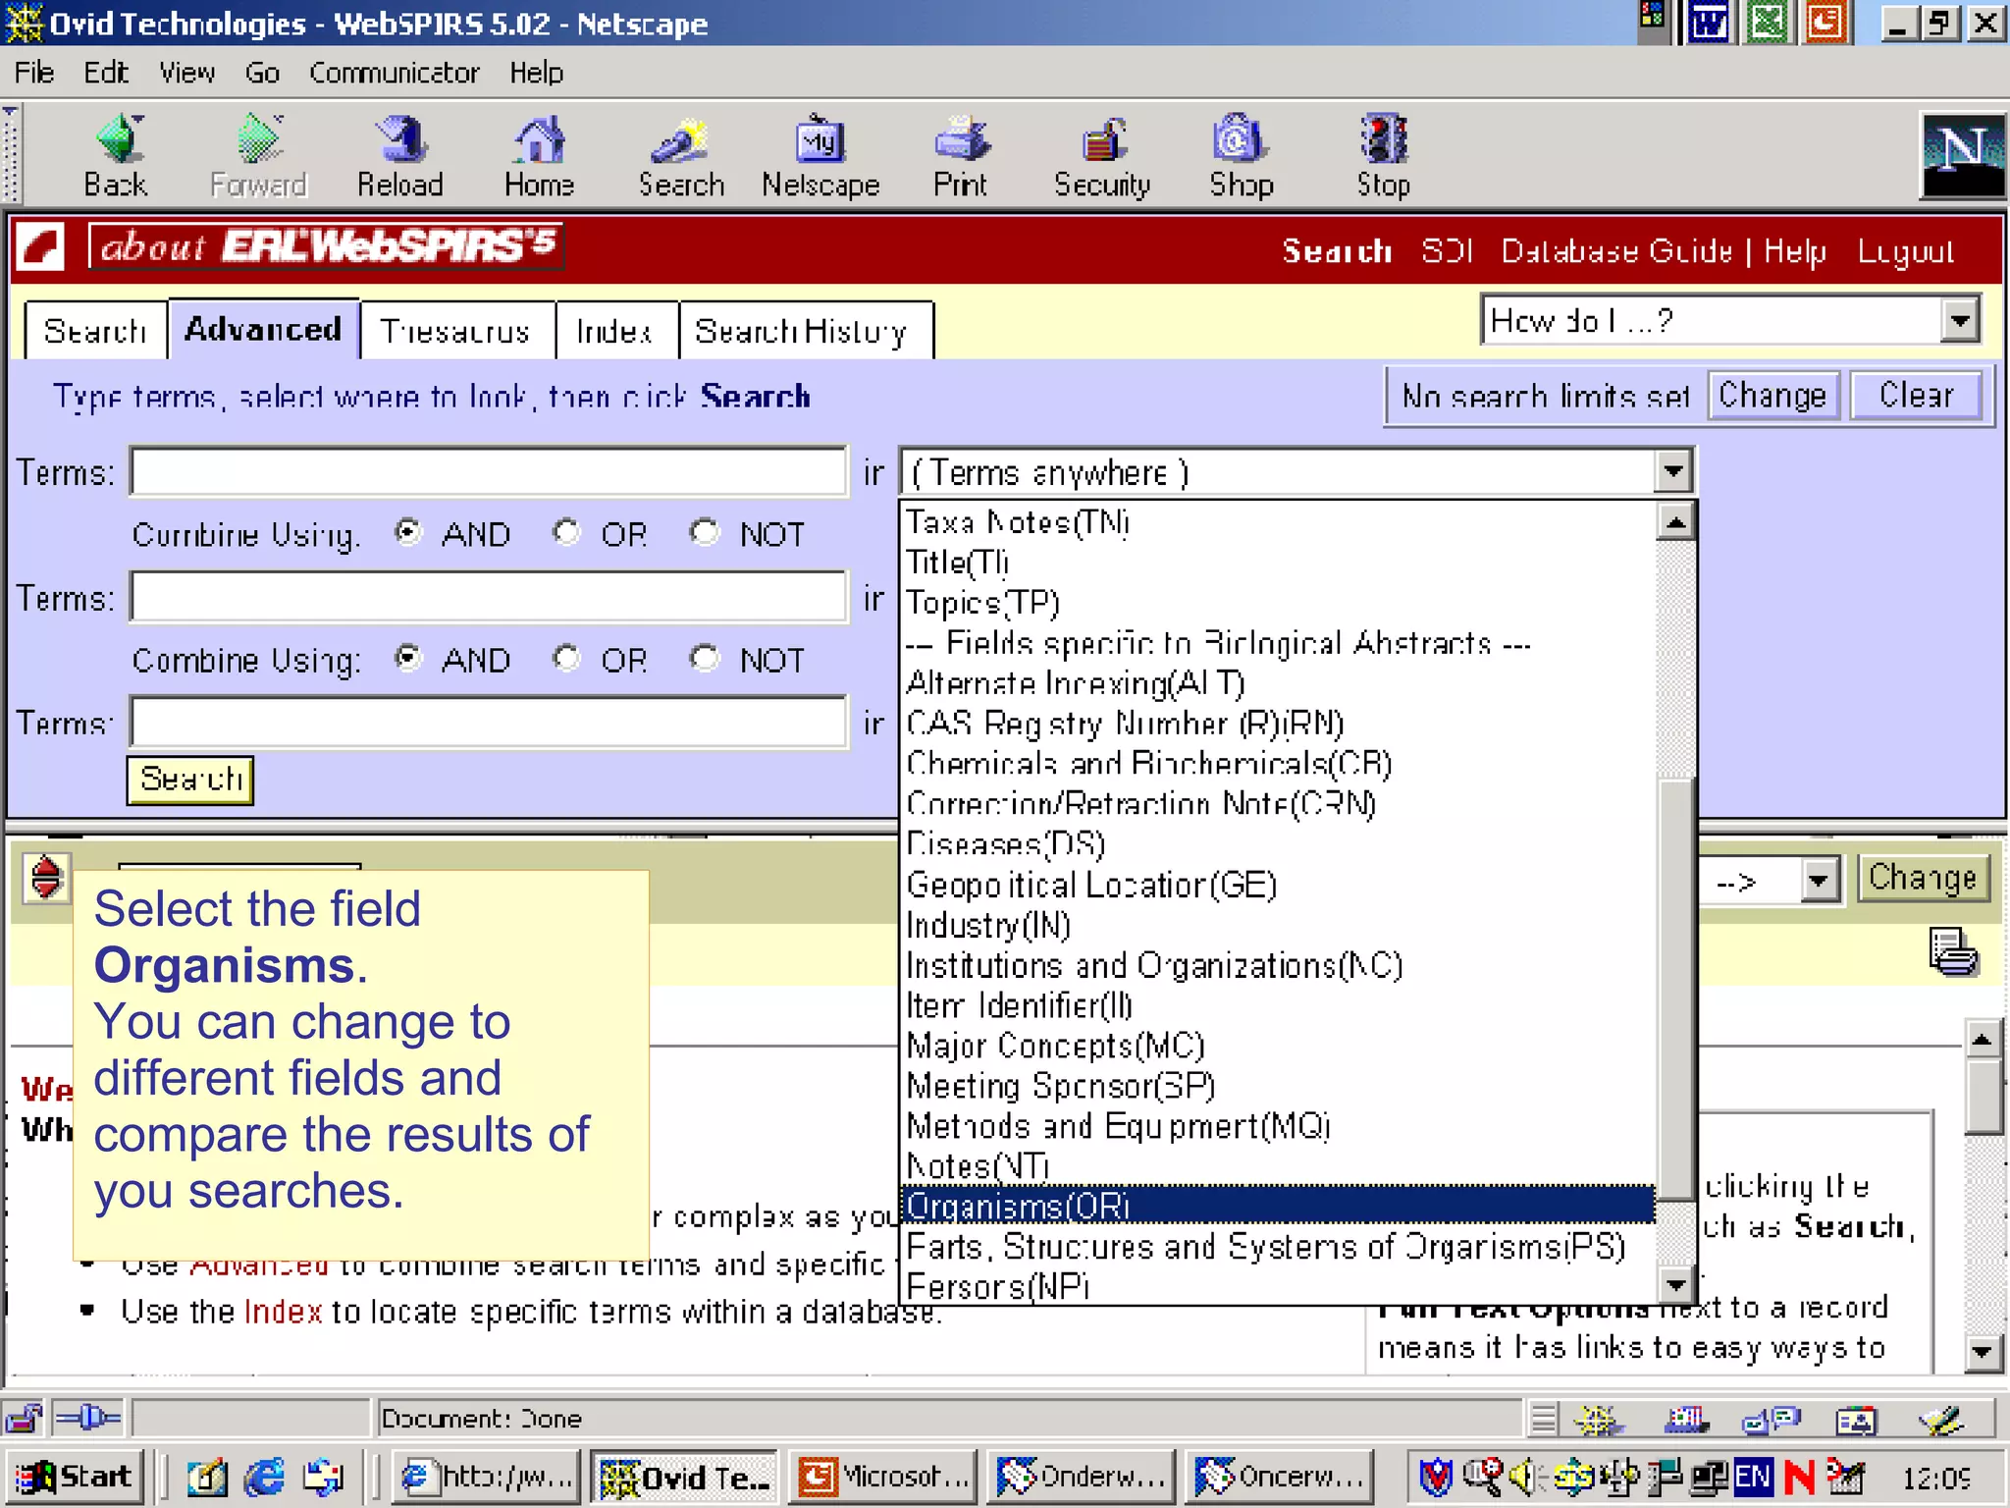The width and height of the screenshot is (2010, 1508).
Task: Click the red up-down frame resize icon
Action: (x=46, y=877)
